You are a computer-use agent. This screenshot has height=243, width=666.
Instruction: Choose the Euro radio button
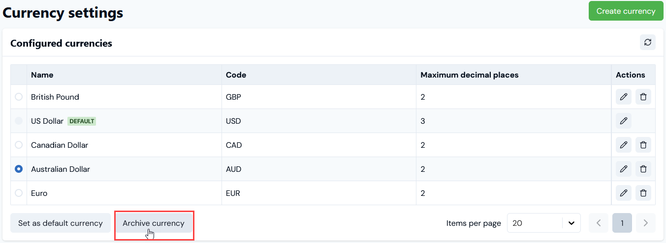pos(19,193)
